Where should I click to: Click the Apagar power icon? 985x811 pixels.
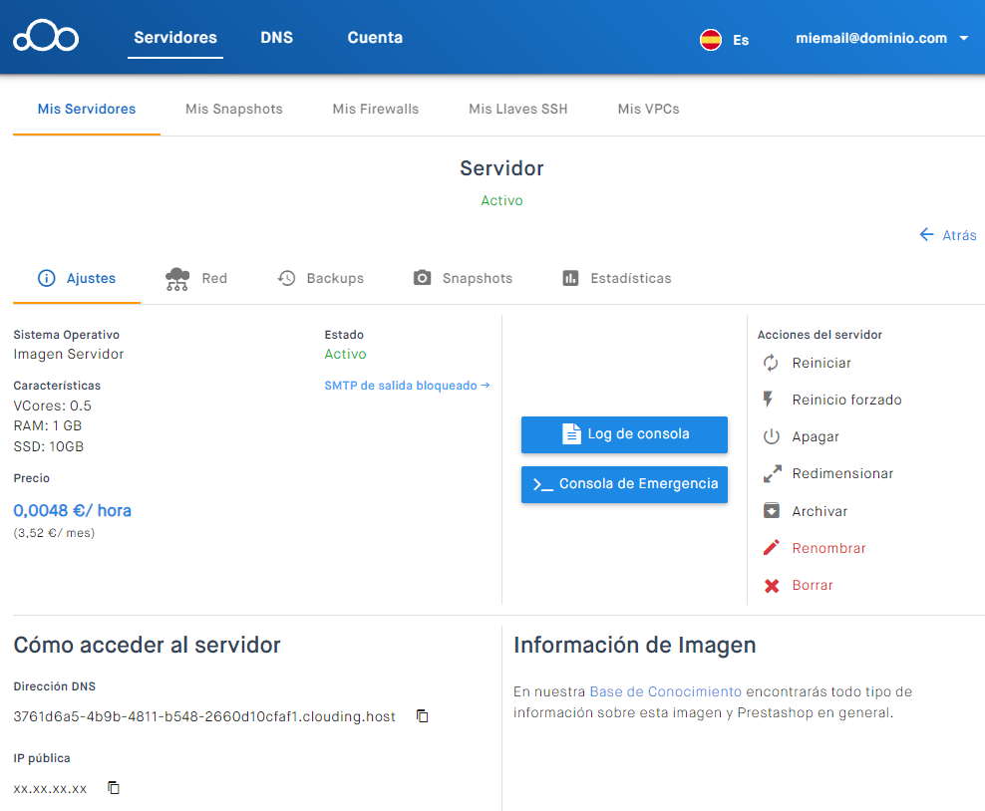pos(771,436)
